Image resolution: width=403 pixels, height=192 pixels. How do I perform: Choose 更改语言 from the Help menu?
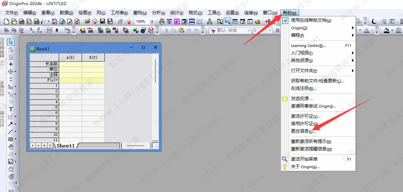[x=303, y=131]
